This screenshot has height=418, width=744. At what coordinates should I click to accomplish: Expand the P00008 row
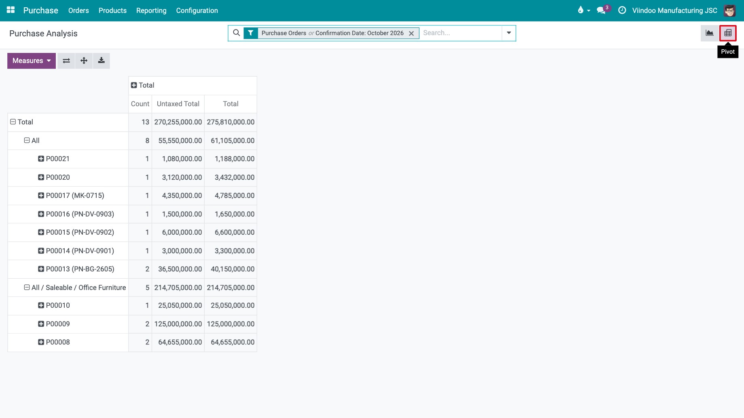(41, 342)
